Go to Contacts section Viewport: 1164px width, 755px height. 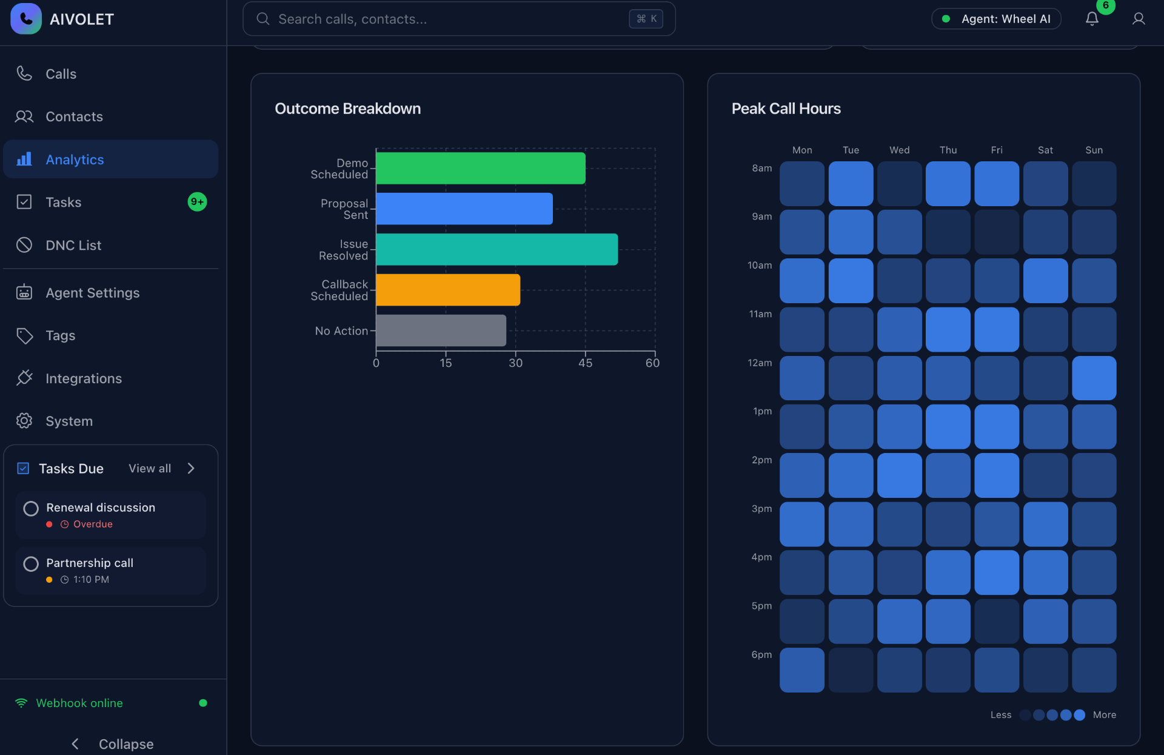click(x=110, y=116)
